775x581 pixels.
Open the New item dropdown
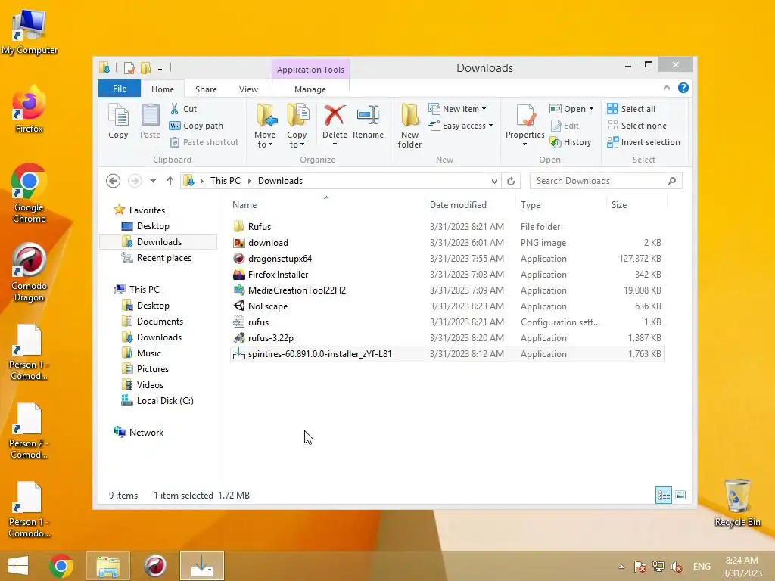coord(484,109)
